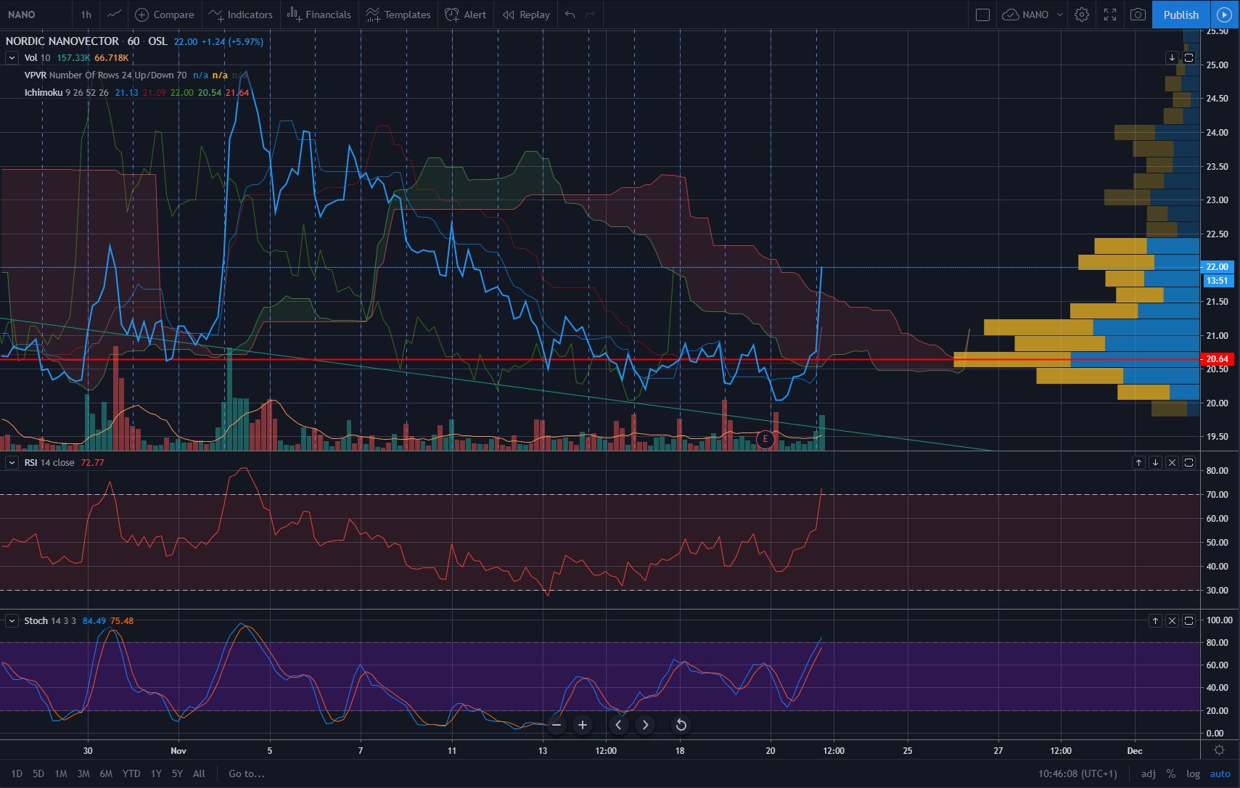1240x788 pixels.
Task: Select the 3M date range
Action: 83,773
